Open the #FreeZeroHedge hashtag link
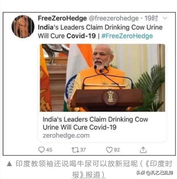The height and width of the screenshot is (179, 177). 127,36
